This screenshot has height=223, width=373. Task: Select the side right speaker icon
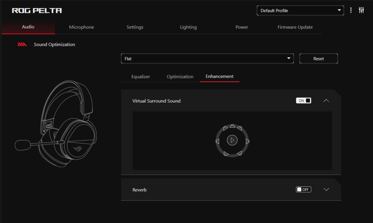247,141
